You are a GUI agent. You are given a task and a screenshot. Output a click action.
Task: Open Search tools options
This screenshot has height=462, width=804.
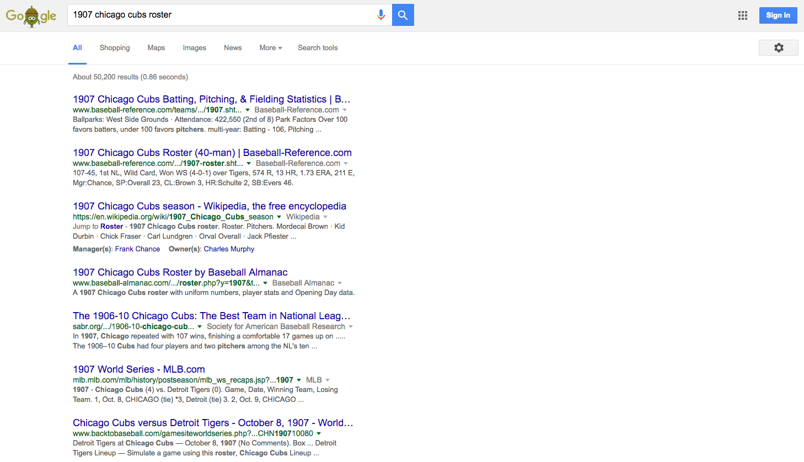click(x=318, y=48)
